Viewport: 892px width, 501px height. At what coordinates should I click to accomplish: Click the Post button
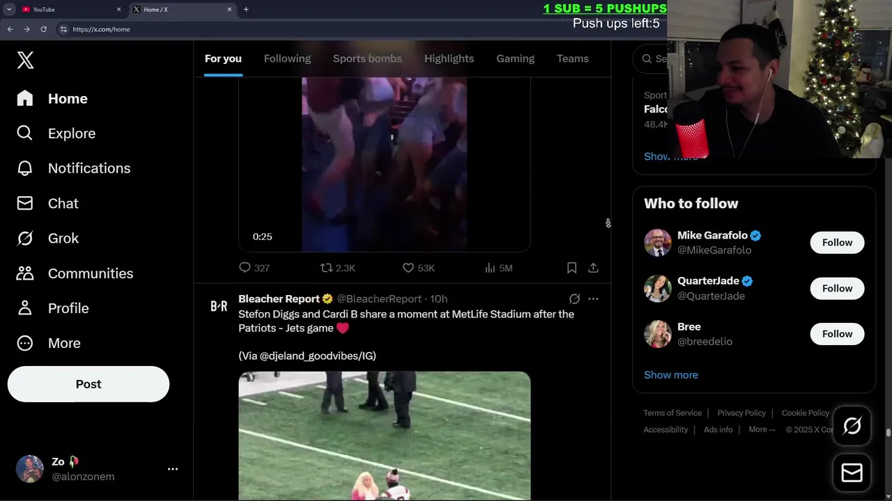point(89,384)
